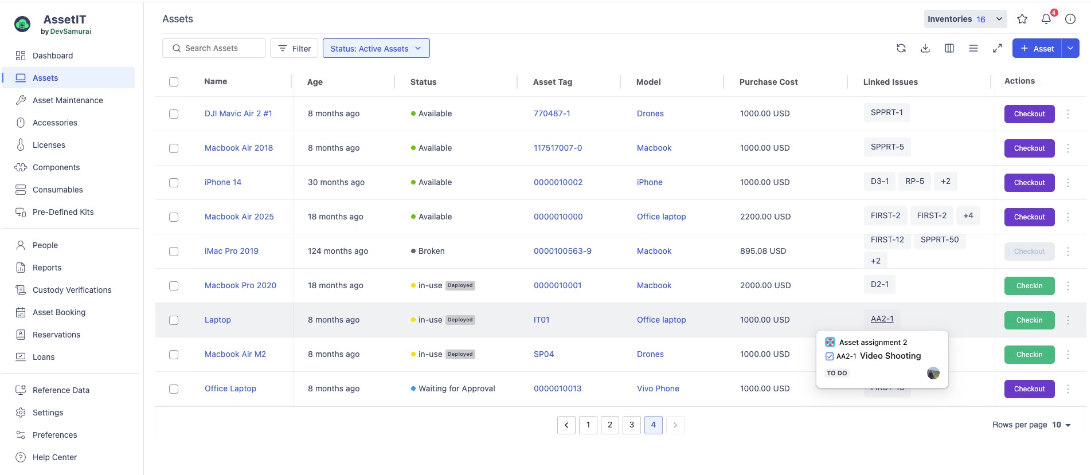The image size is (1091, 475).
Task: Click the Filter button
Action: (294, 48)
